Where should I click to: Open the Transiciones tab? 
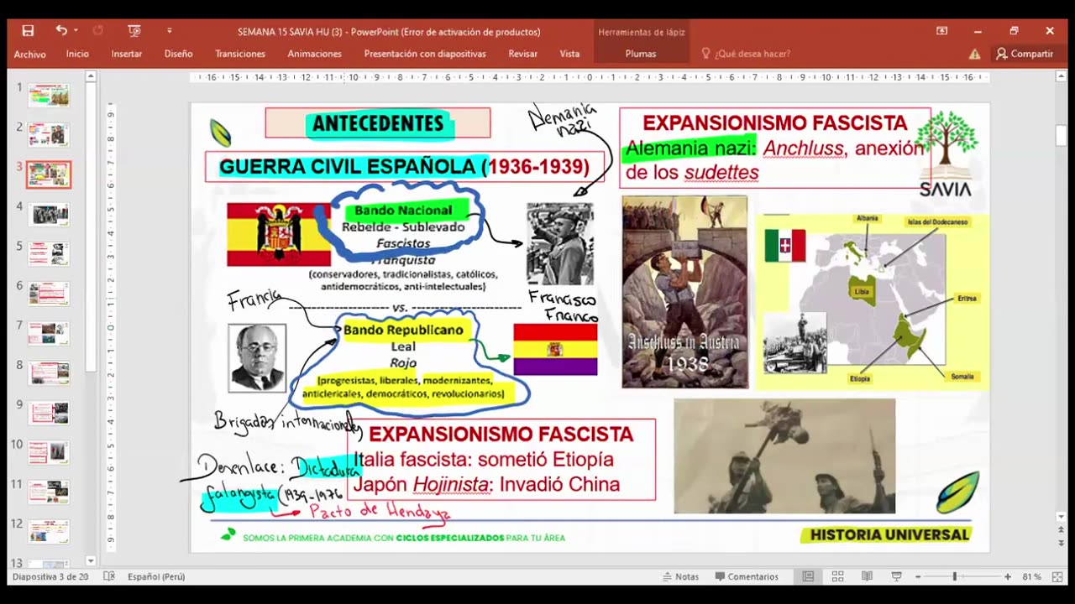240,54
